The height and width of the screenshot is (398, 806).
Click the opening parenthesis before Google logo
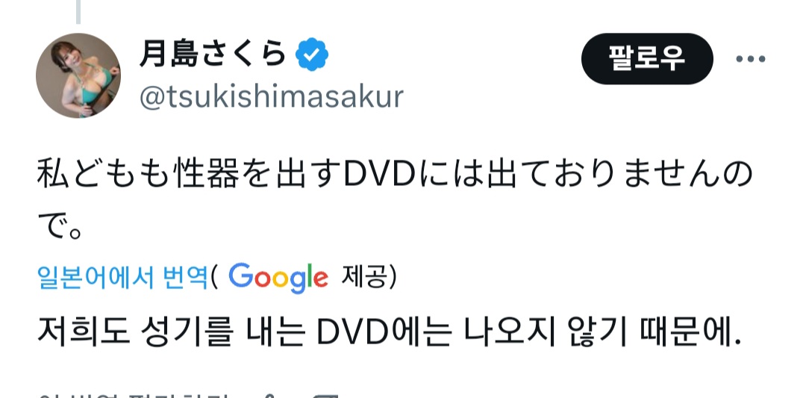pos(214,278)
